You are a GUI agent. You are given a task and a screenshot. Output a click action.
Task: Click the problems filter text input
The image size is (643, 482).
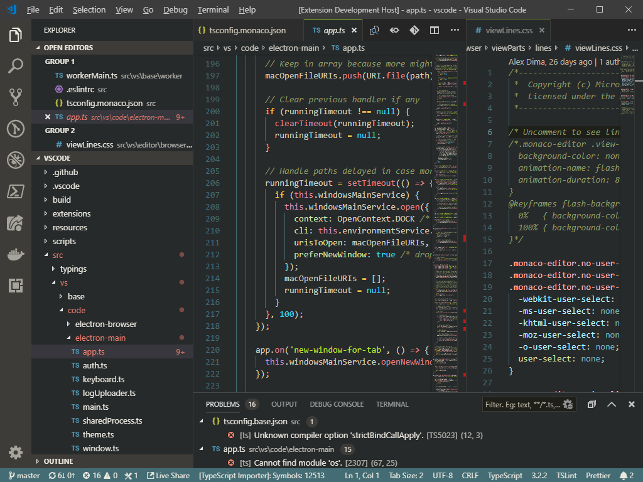(521, 405)
